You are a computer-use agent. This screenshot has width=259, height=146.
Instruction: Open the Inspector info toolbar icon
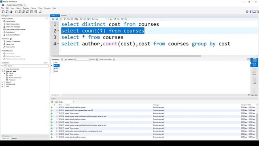[x=11, y=12]
